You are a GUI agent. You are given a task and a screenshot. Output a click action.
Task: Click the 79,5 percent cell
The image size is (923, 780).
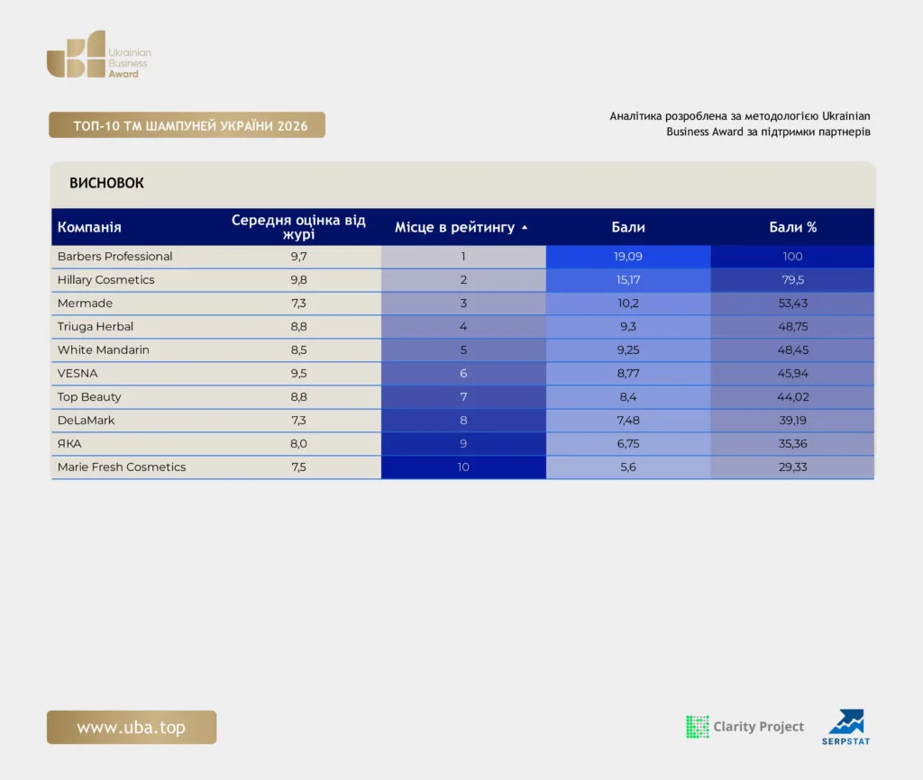tap(792, 280)
